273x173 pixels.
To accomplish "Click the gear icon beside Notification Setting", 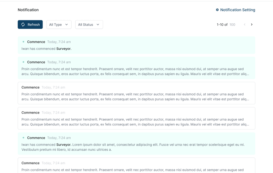I will 217,10.
